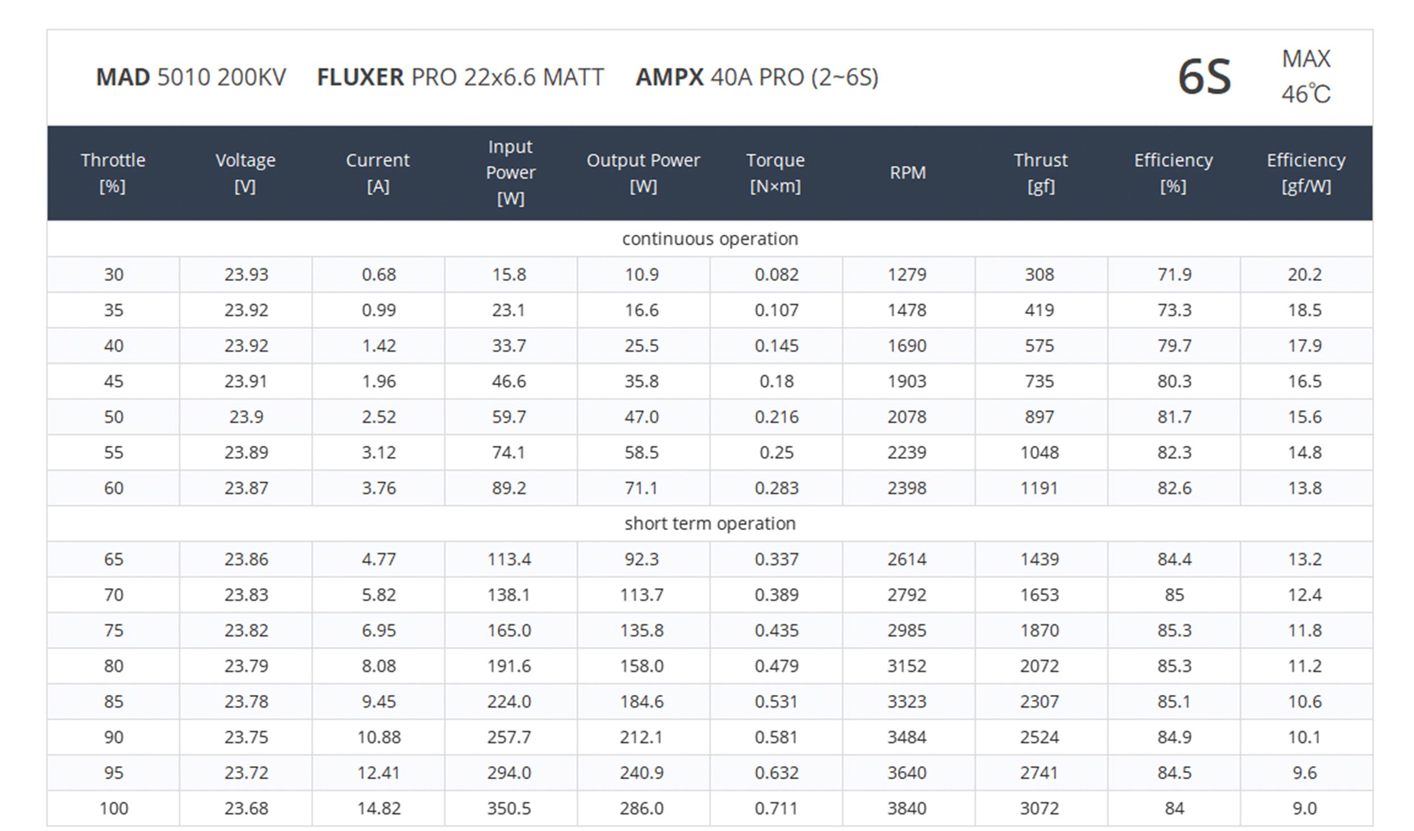Click the 14.82 current value cell
1414x831 pixels.
(x=379, y=809)
